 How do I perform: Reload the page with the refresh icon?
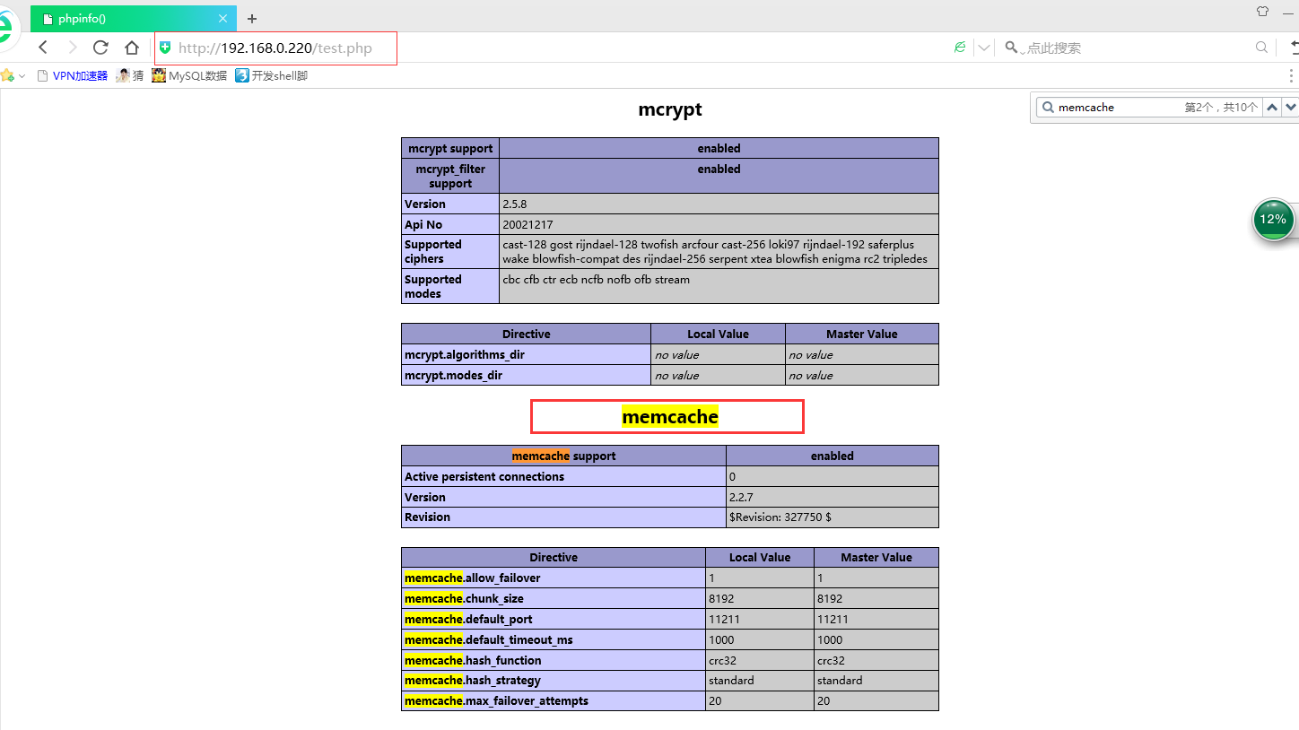click(100, 48)
